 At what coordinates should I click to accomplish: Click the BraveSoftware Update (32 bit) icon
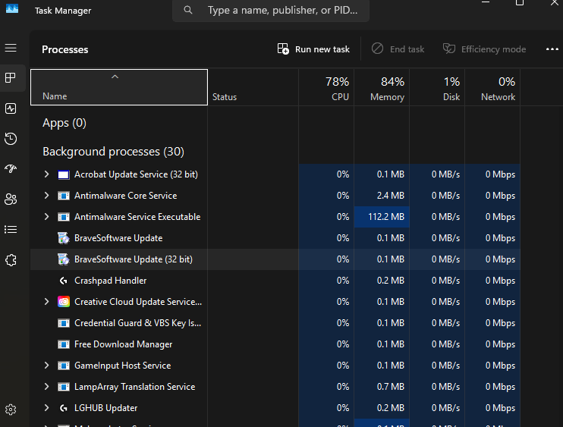pyautogui.click(x=64, y=259)
